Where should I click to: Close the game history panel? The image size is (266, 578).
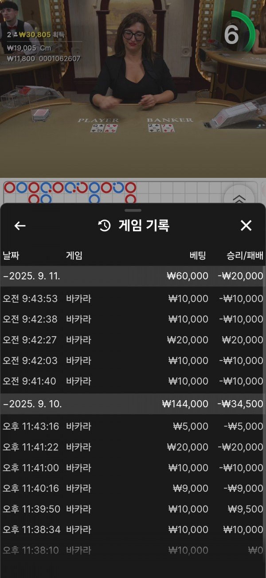pyautogui.click(x=246, y=226)
